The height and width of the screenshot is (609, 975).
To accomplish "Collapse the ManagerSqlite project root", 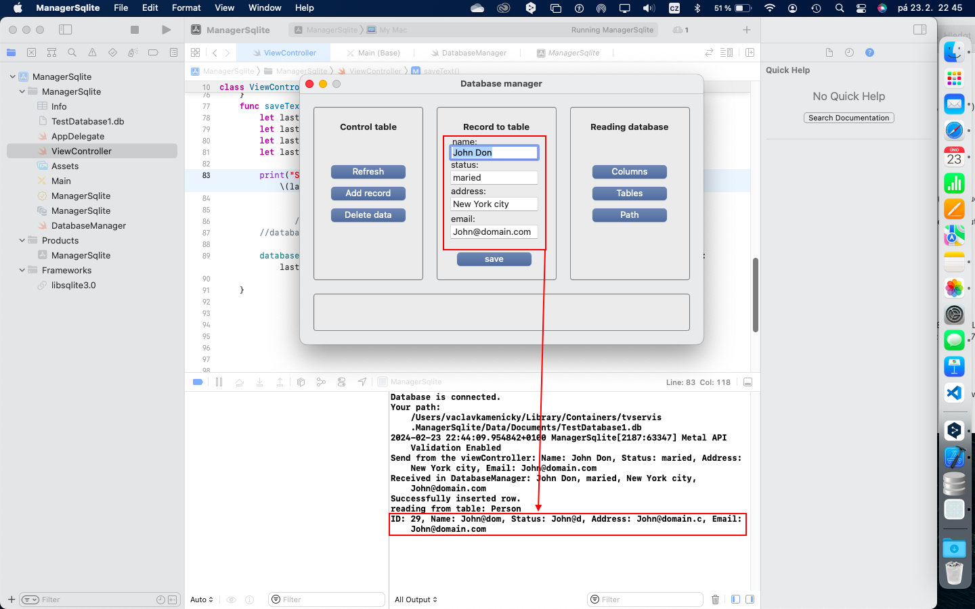I will [13, 76].
